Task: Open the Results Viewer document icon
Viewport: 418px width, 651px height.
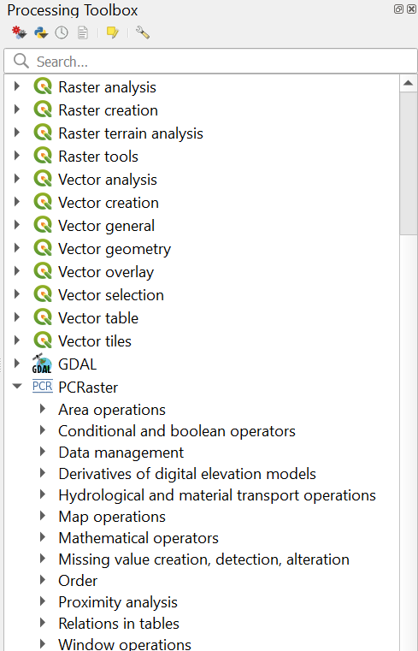Action: coord(83,33)
